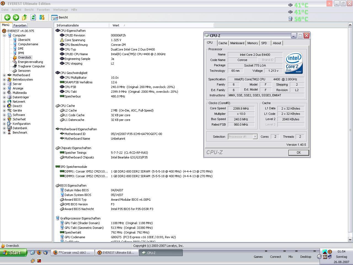Expand the Motherboard tree node
This screenshot has height=265, width=353.
tap(4, 75)
